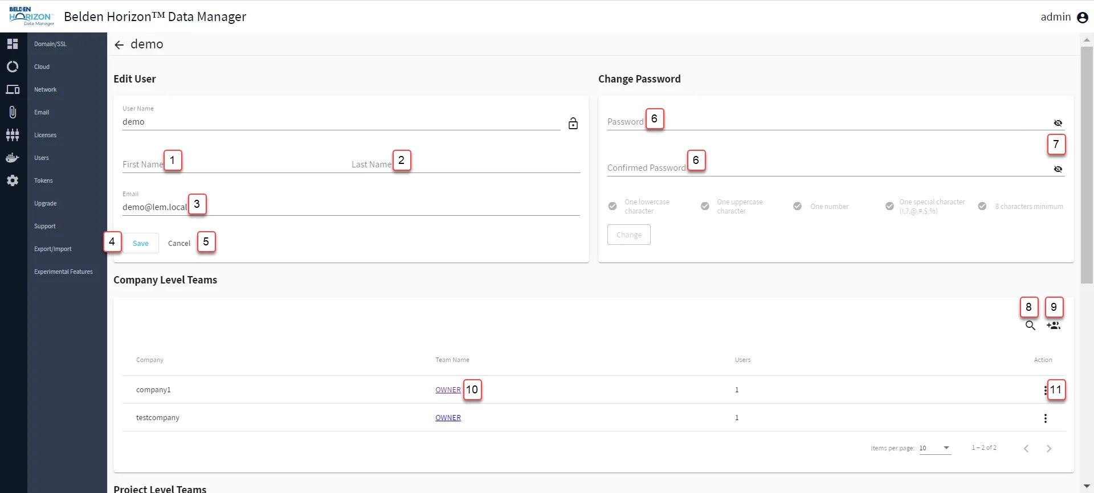This screenshot has width=1094, height=493.
Task: Open Domain/SSL menu item
Action: [x=50, y=44]
